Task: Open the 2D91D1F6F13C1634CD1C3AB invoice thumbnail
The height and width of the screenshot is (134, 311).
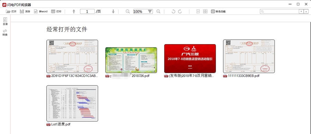Action: point(72,56)
